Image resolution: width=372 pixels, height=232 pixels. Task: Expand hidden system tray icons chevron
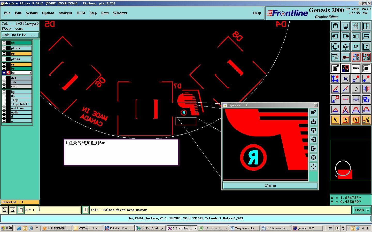pyautogui.click(x=348, y=228)
